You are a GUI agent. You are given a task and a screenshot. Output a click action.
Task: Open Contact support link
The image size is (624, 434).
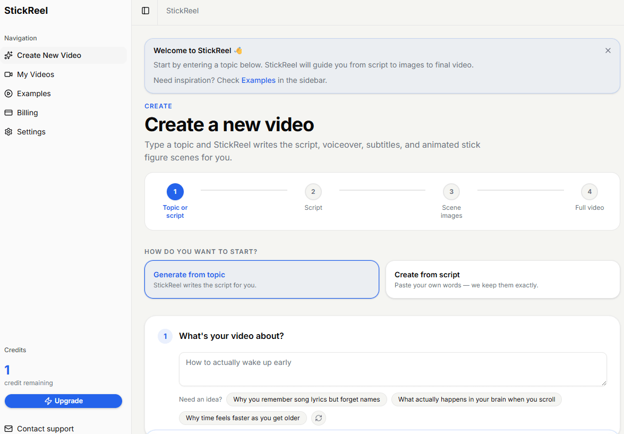(x=39, y=429)
